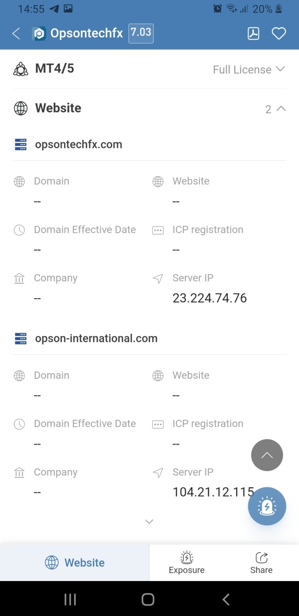Tap the blue alarm floating button
The image size is (299, 616).
coord(267,506)
